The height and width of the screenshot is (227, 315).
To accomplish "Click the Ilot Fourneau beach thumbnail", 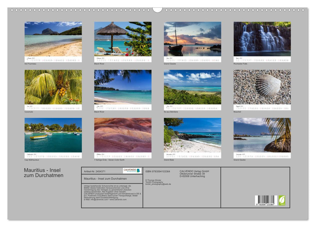I will coord(53,39).
